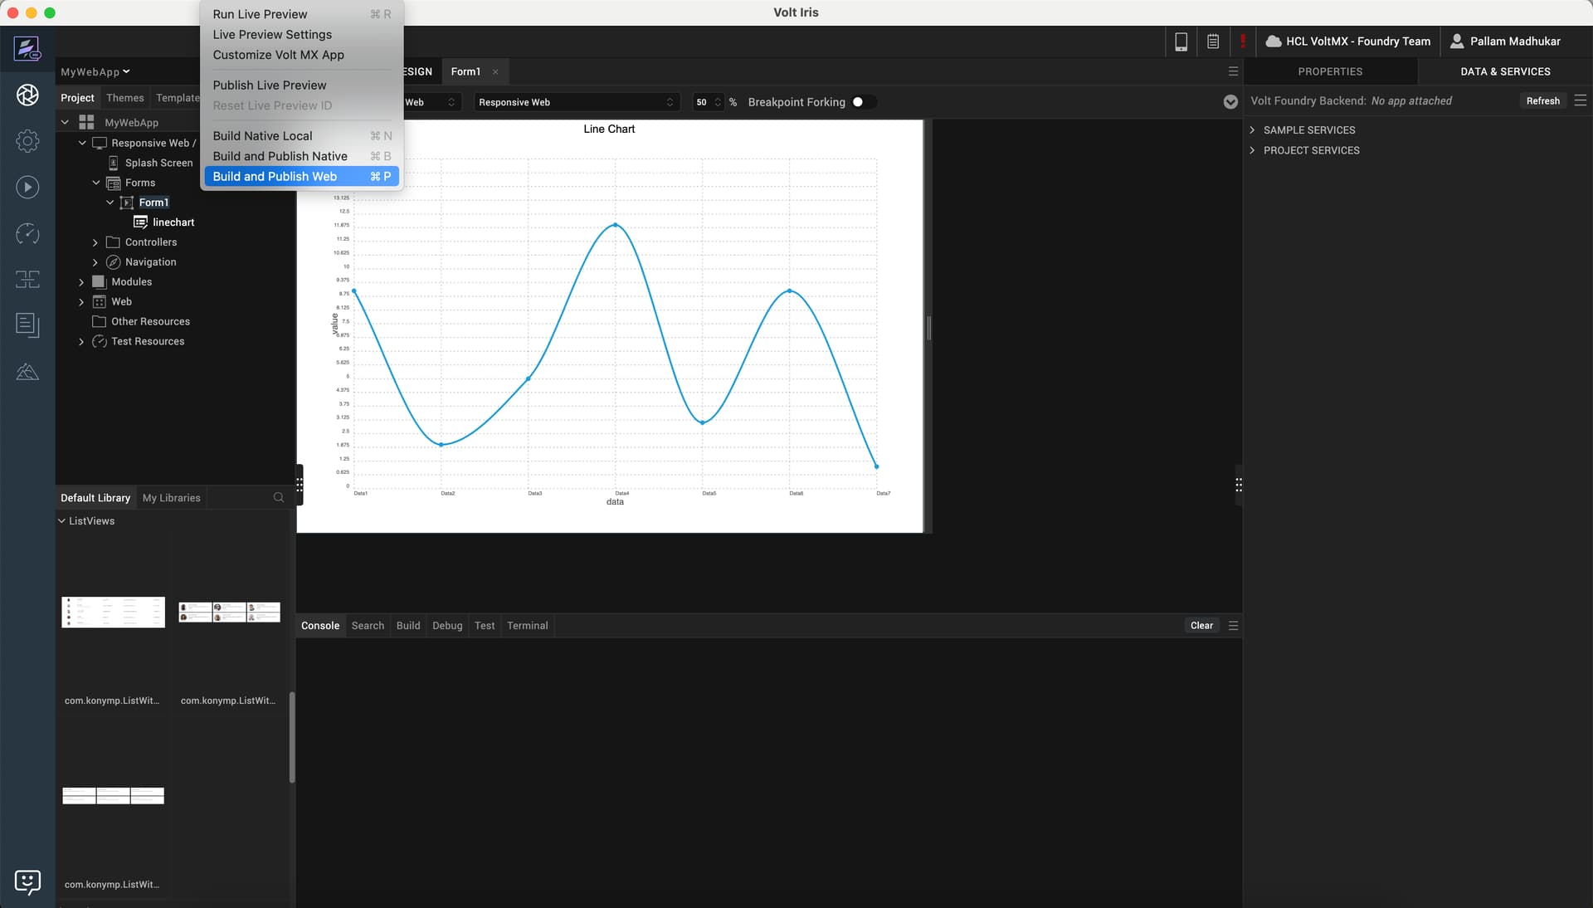Open the Web channel dropdown
The height and width of the screenshot is (908, 1593).
[x=430, y=102]
